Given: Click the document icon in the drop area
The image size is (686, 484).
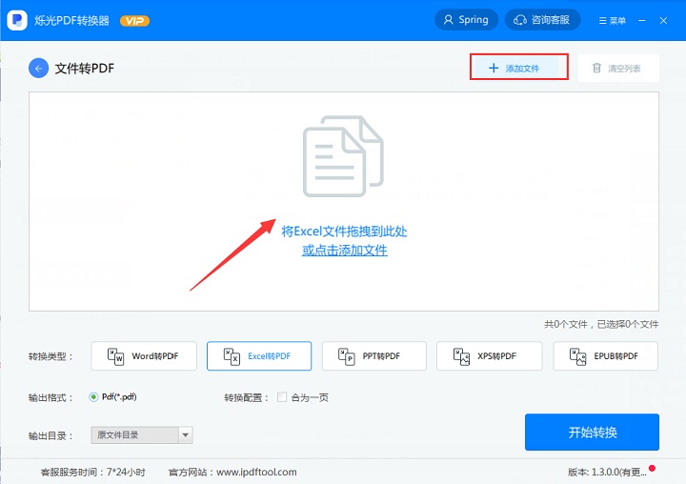Looking at the screenshot, I should (x=343, y=156).
